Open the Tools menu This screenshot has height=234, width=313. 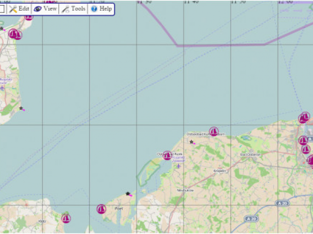click(73, 9)
